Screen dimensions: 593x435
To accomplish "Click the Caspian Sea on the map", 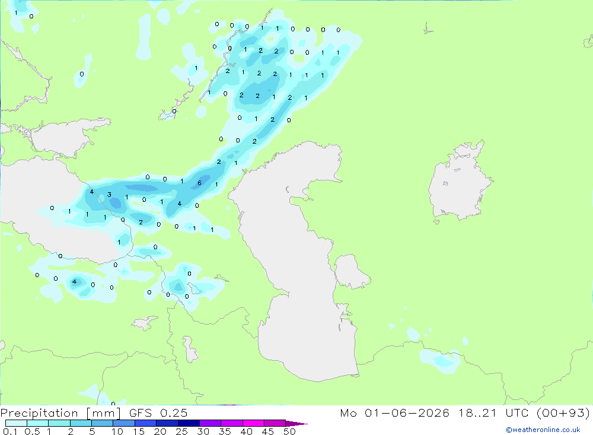I will point(295,261).
